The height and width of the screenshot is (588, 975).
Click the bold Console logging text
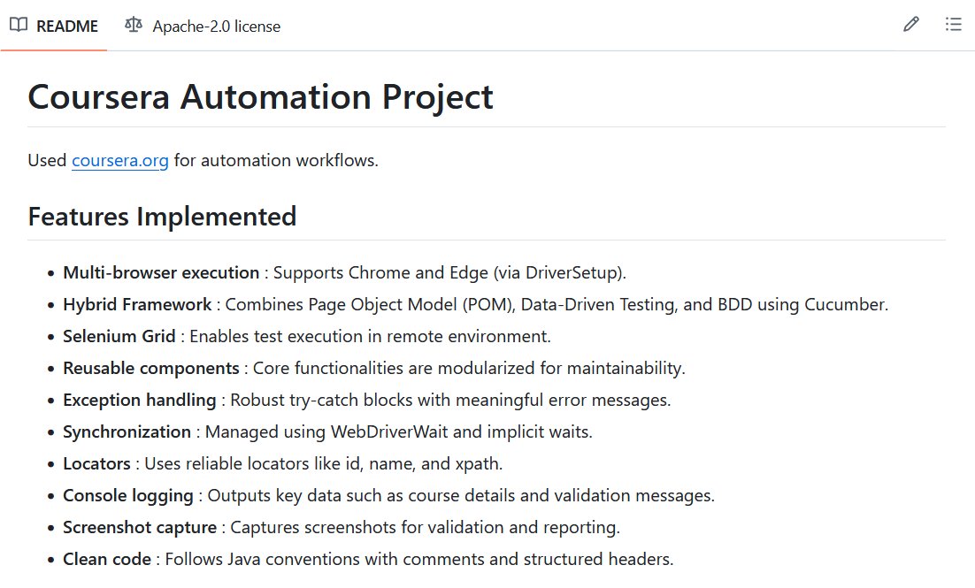click(x=128, y=495)
